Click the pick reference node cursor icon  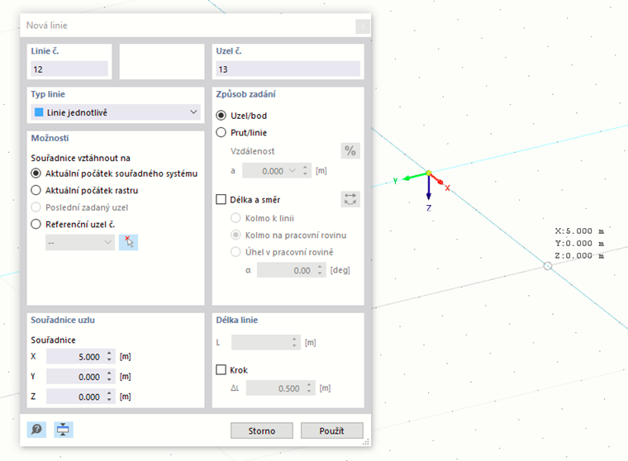128,242
